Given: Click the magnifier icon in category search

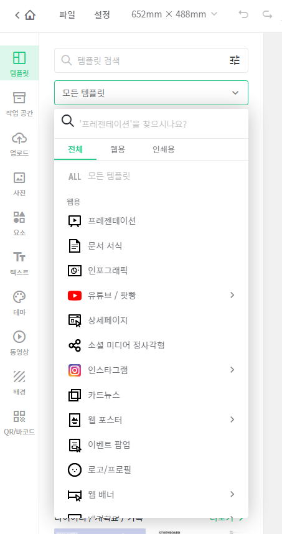Looking at the screenshot, I should pyautogui.click(x=67, y=121).
